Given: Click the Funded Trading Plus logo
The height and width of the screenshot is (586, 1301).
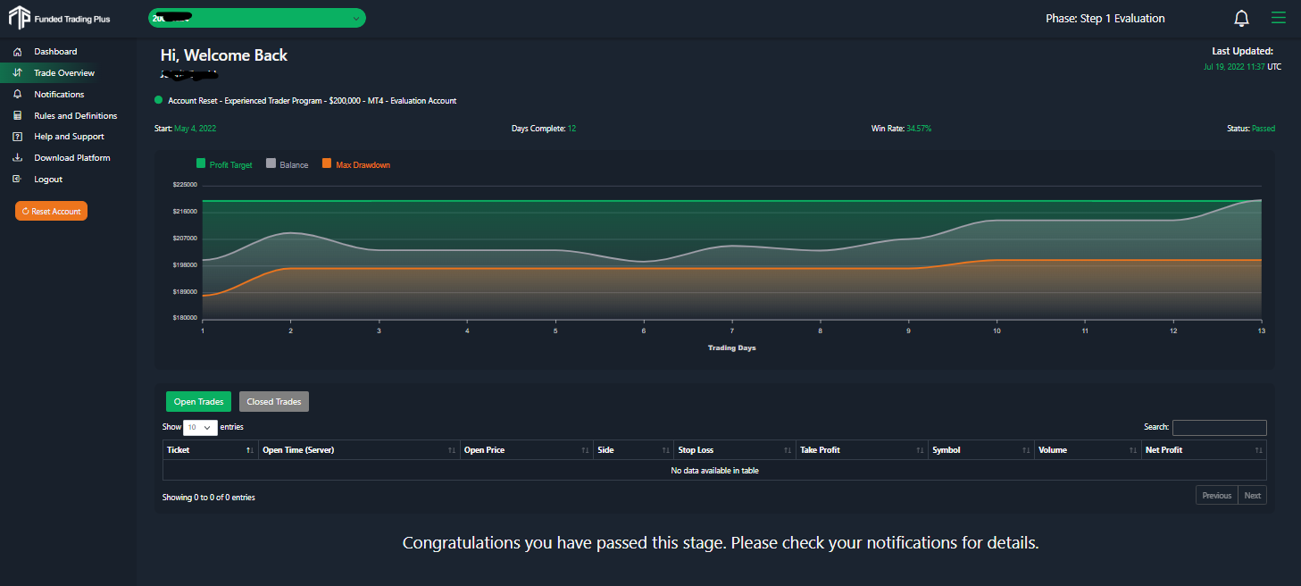Looking at the screenshot, I should (x=59, y=18).
